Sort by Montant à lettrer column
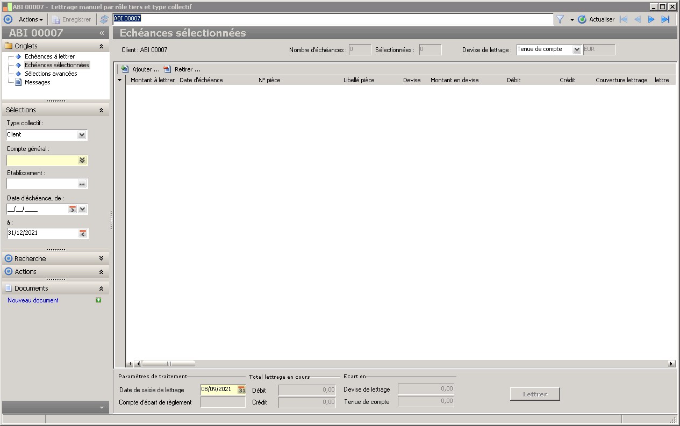The width and height of the screenshot is (680, 426). (152, 80)
